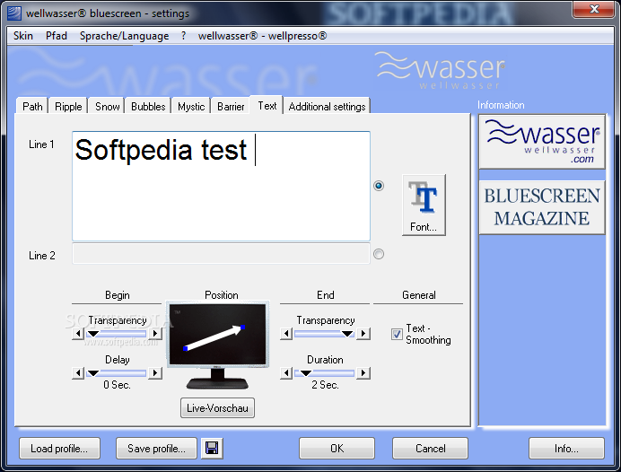
Task: Open the Info dialog button
Action: 566,449
